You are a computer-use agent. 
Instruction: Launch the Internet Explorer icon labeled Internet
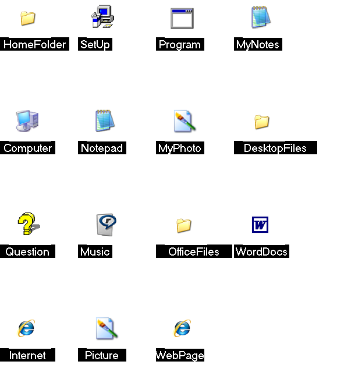(27, 328)
